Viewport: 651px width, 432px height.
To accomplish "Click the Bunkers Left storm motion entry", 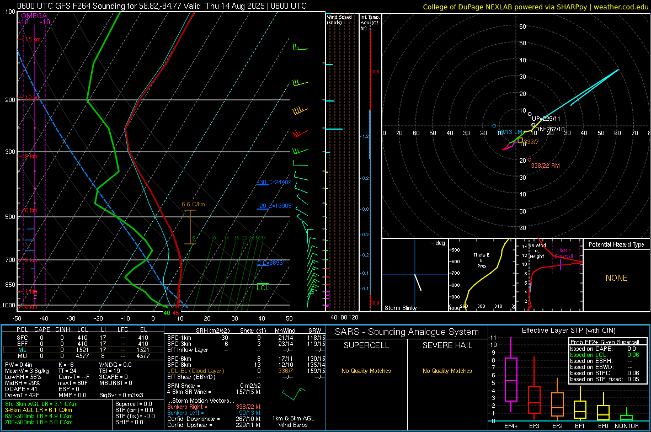I will 214,413.
